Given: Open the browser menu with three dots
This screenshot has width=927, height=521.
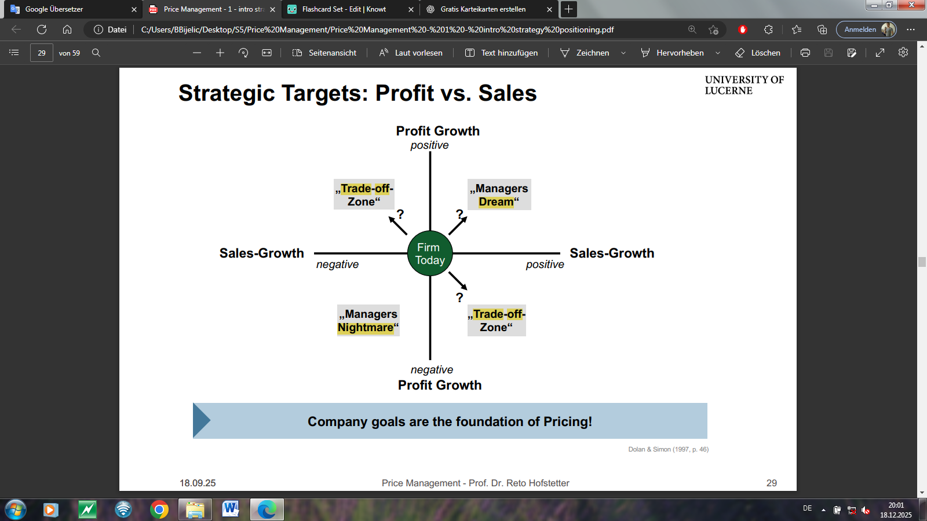Looking at the screenshot, I should (x=911, y=30).
